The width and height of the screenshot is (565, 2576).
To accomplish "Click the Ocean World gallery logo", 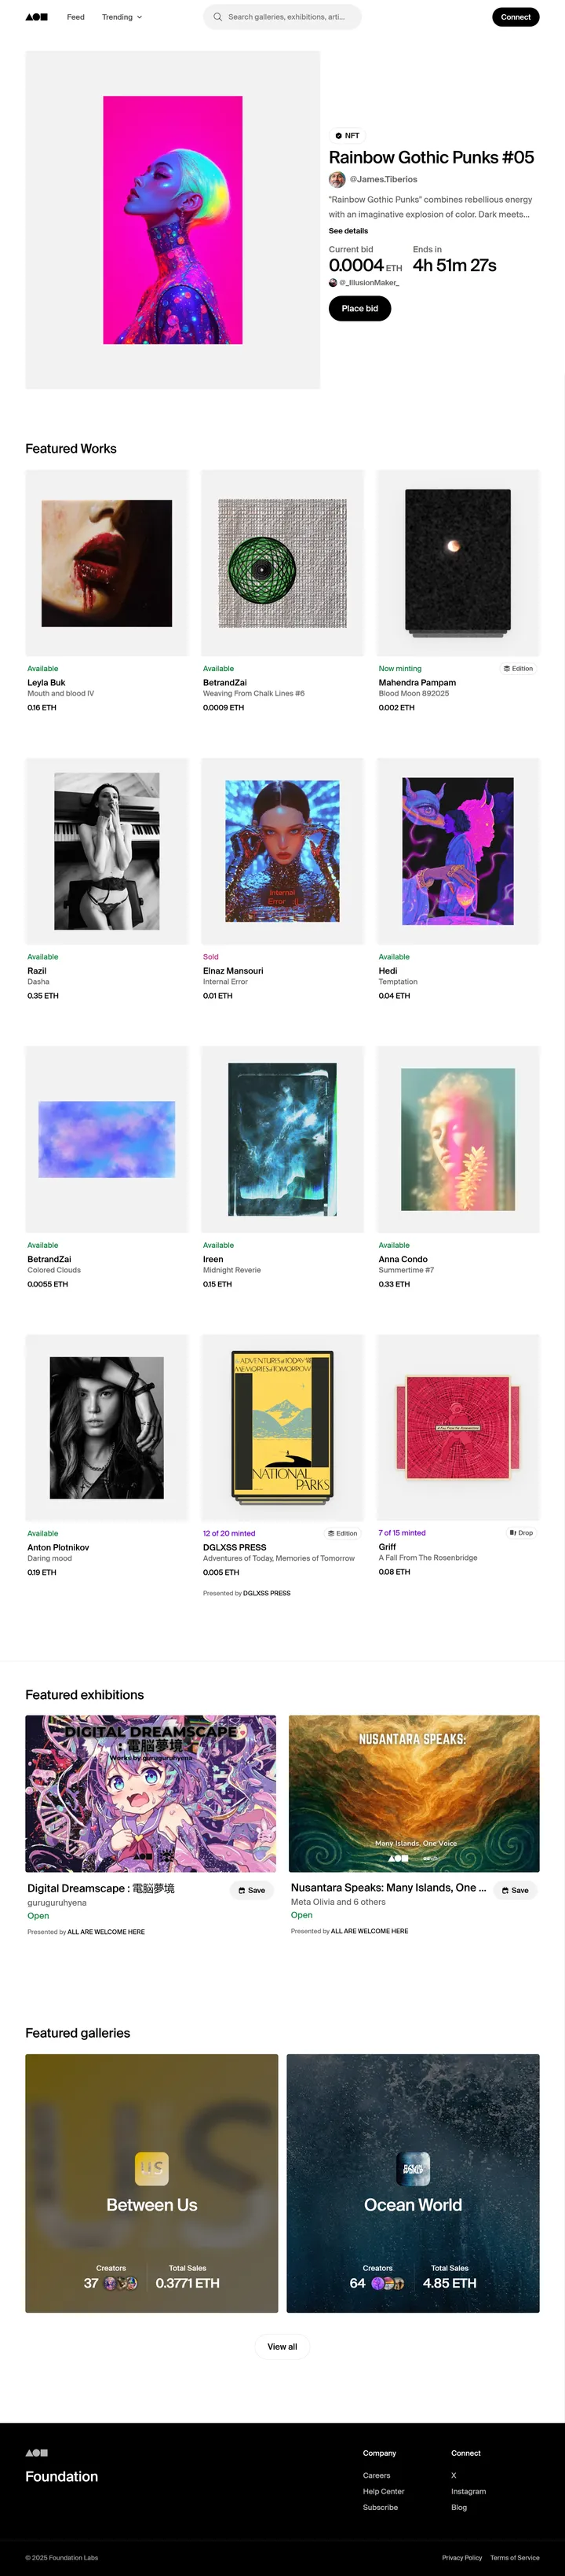I will 414,2168.
